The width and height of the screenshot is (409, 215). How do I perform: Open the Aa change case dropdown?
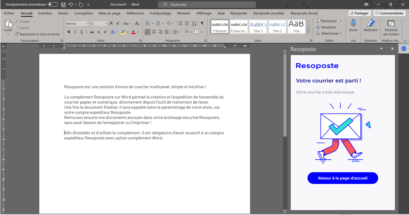click(127, 23)
